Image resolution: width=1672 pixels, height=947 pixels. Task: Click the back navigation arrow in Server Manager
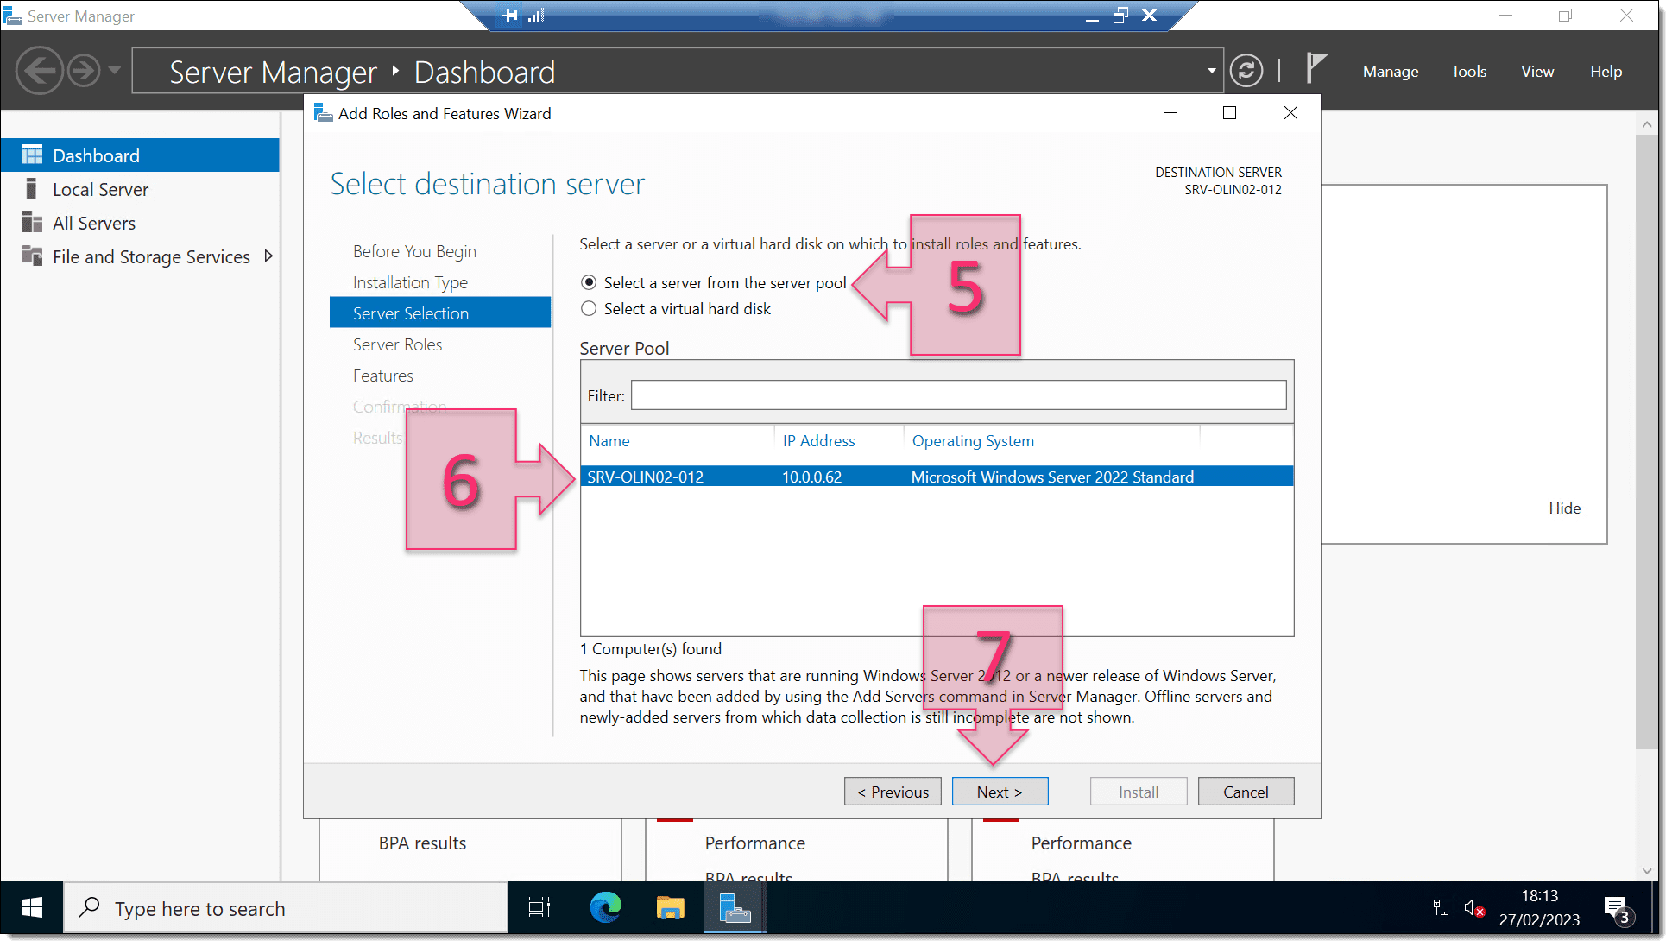[39, 71]
